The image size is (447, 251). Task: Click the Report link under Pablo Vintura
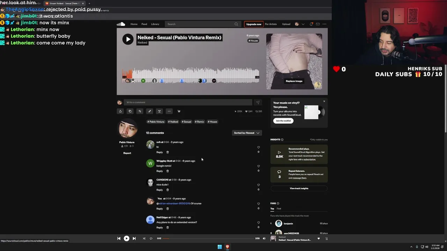coord(127,153)
